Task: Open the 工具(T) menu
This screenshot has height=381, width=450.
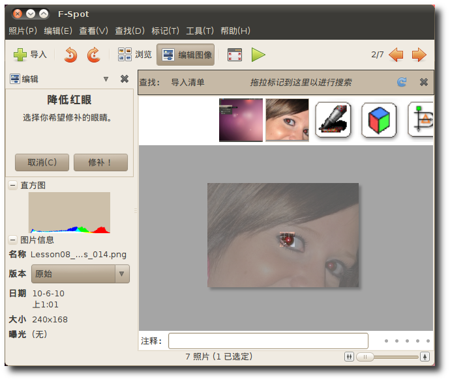Action: coord(200,31)
